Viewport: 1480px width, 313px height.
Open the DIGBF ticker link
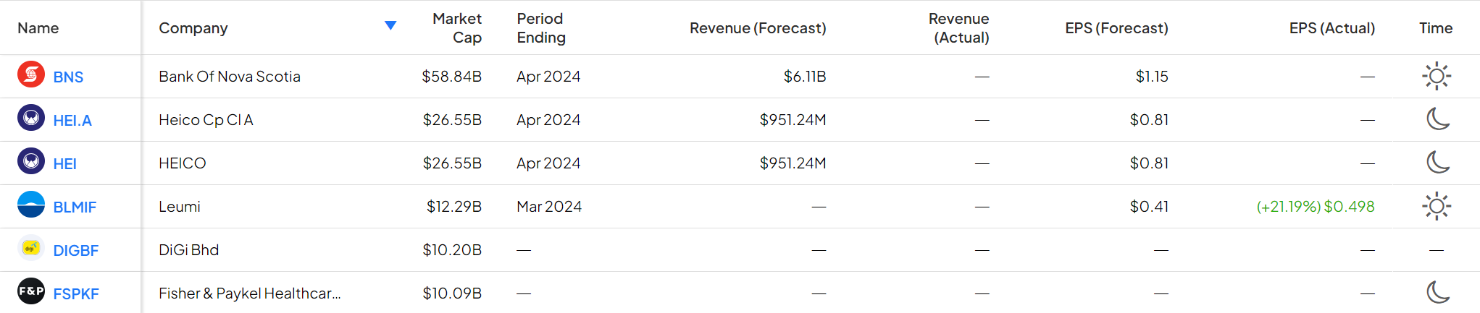click(75, 251)
